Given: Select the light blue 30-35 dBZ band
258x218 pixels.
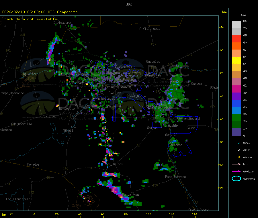Looking at the screenshot, I should tap(236, 111).
